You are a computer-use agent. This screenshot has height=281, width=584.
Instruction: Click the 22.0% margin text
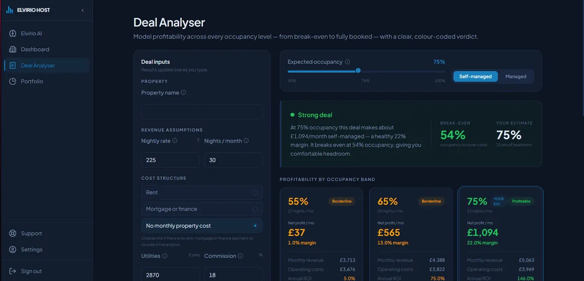click(x=482, y=243)
